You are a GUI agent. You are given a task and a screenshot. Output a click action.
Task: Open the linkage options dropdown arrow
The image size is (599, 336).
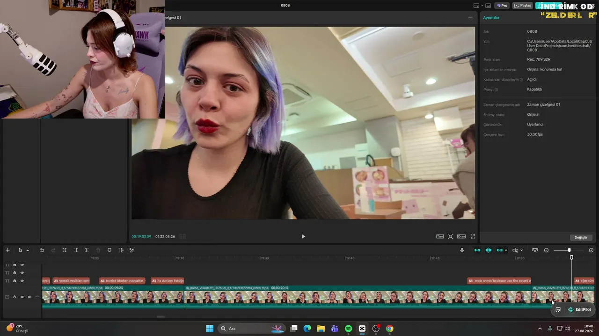coord(506,251)
